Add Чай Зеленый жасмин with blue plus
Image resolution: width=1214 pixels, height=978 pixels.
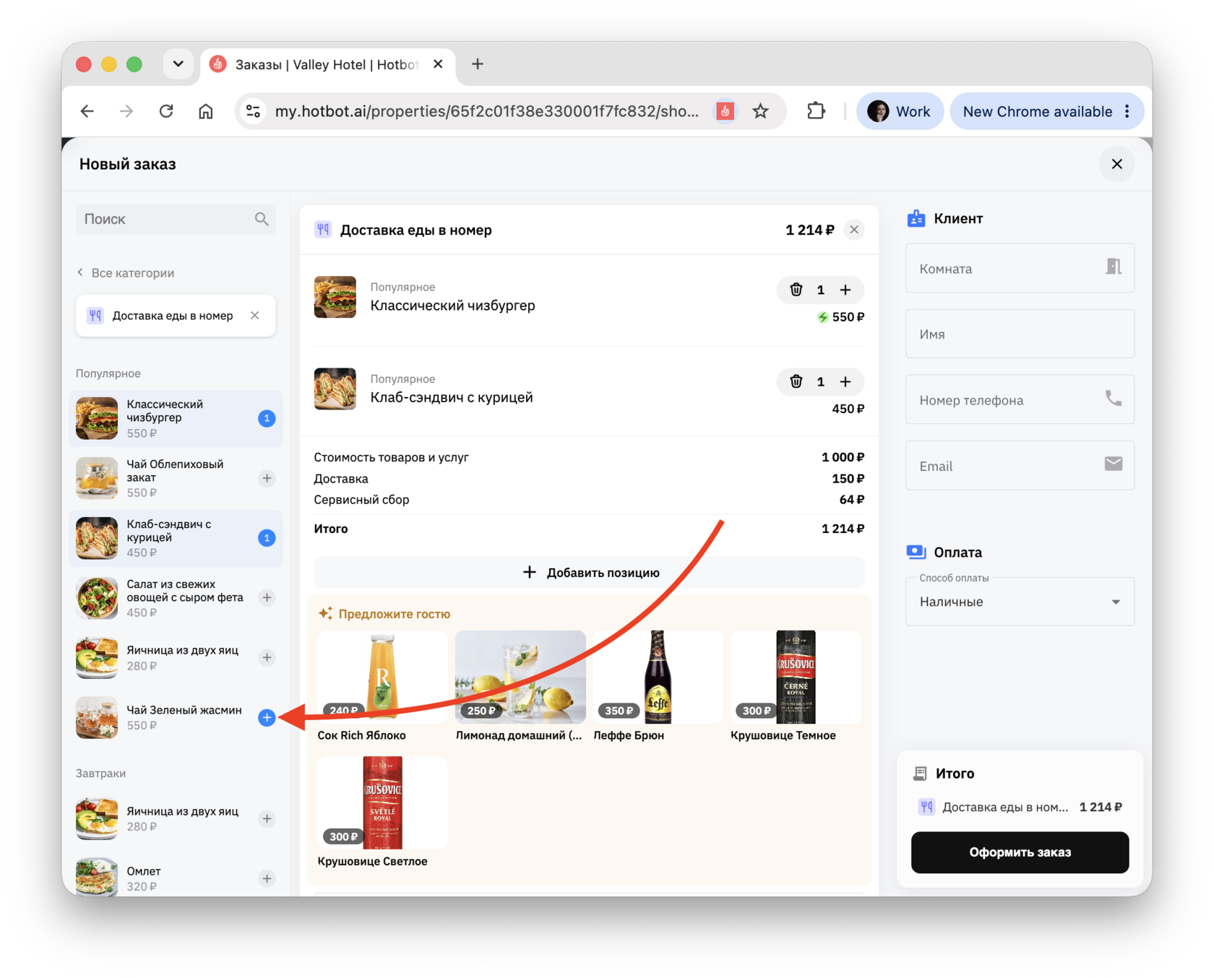267,717
